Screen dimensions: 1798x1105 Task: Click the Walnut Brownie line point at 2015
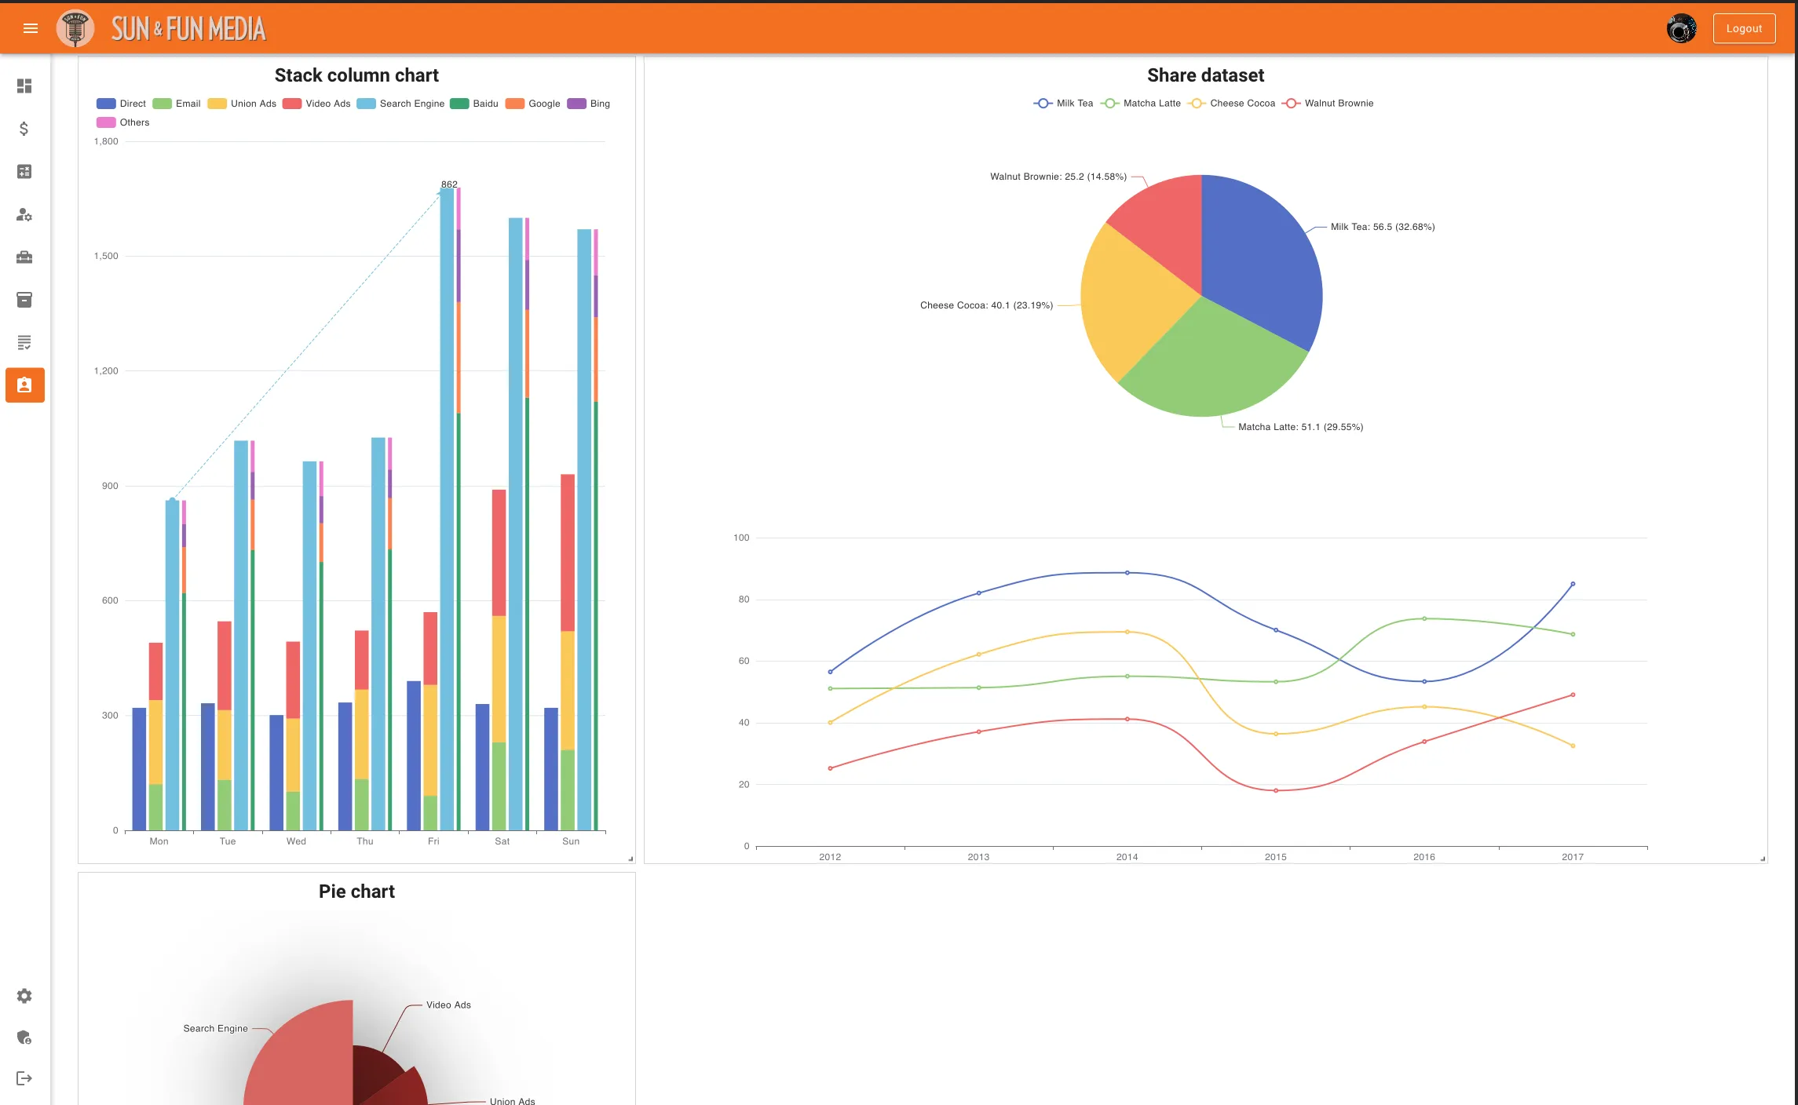coord(1276,790)
